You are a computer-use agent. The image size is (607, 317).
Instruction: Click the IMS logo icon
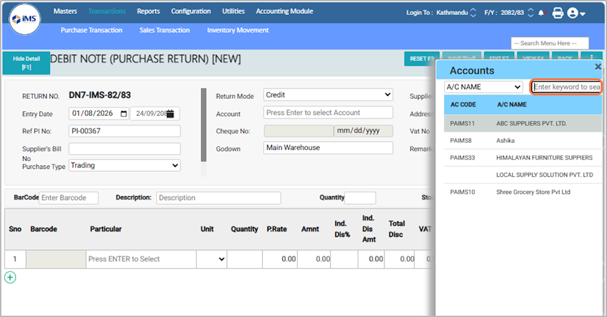tap(25, 19)
